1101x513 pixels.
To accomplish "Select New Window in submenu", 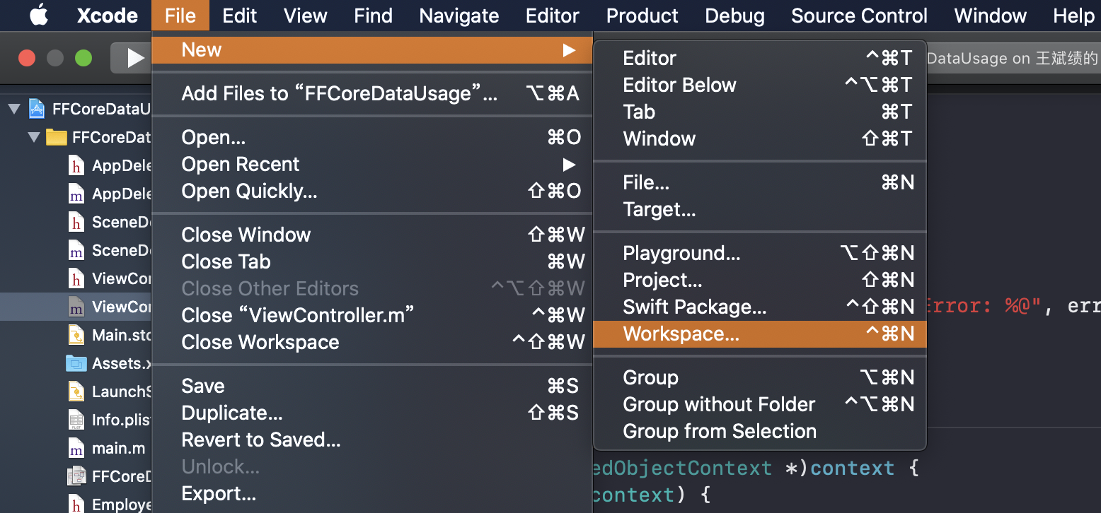I will [759, 138].
